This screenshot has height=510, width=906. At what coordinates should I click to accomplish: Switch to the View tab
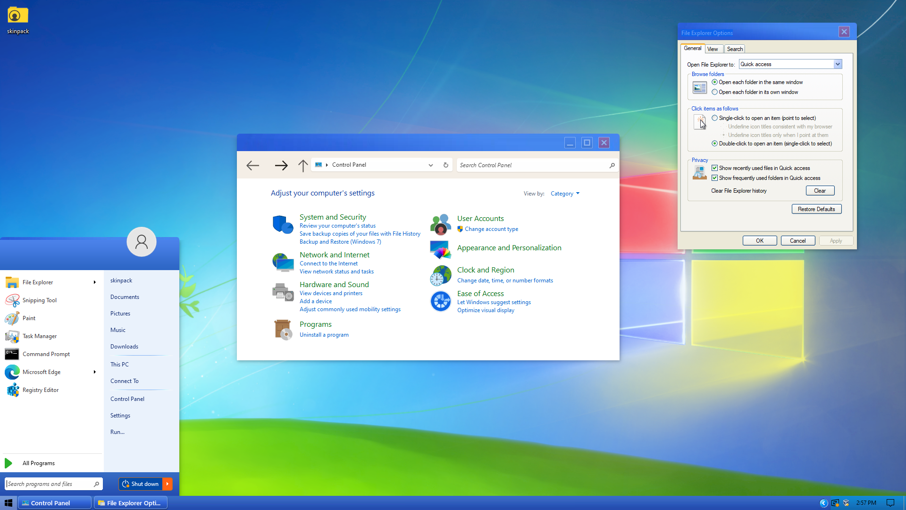(713, 49)
